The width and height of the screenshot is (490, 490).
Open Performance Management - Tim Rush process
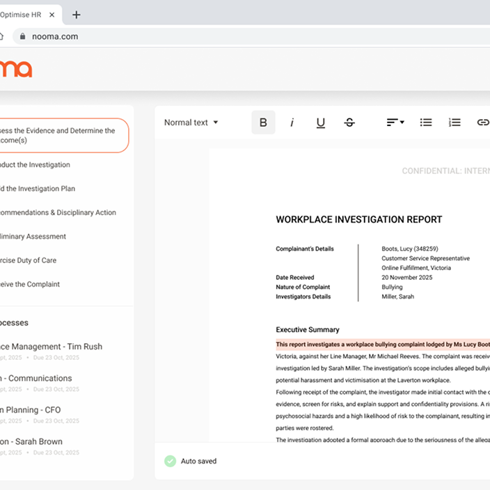[51, 351]
